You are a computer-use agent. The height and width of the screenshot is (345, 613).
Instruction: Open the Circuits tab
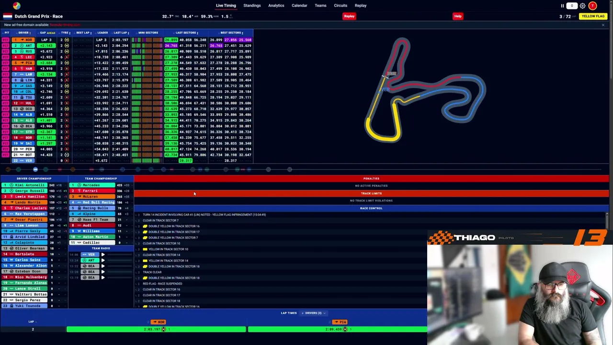tap(341, 6)
